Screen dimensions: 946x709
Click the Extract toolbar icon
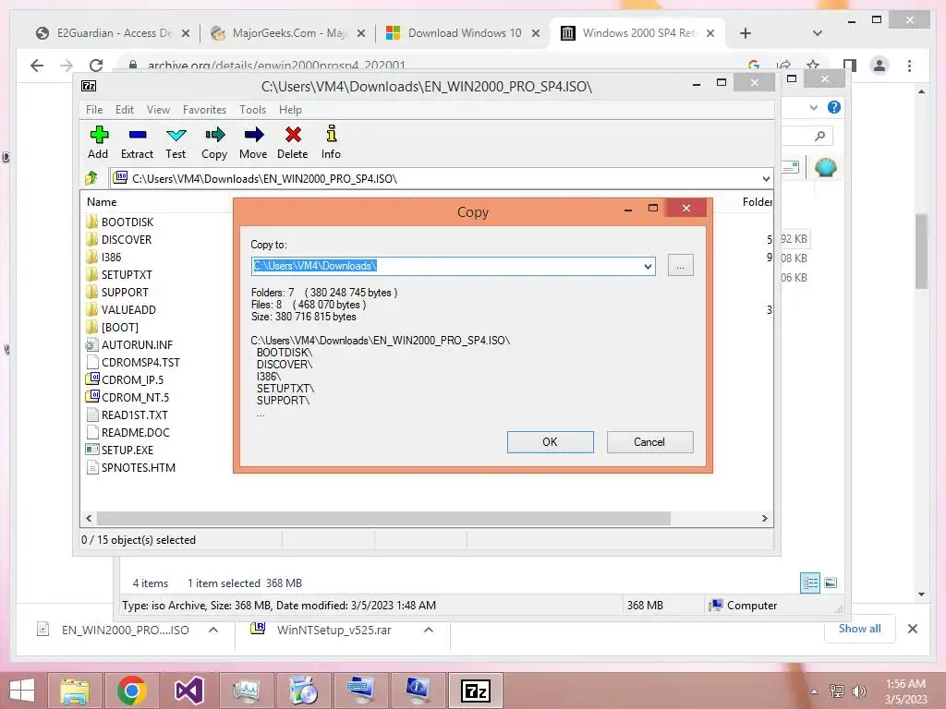point(137,143)
